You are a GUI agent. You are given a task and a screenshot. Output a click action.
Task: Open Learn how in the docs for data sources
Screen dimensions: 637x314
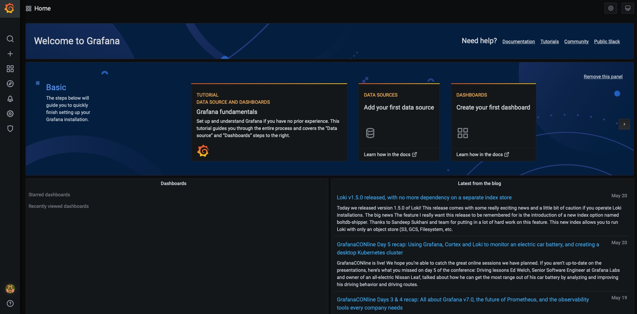click(390, 154)
